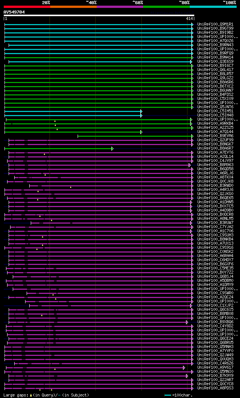Select label UniRef100_C5IH51
This screenshot has width=240, height=398.
[x=216, y=111]
